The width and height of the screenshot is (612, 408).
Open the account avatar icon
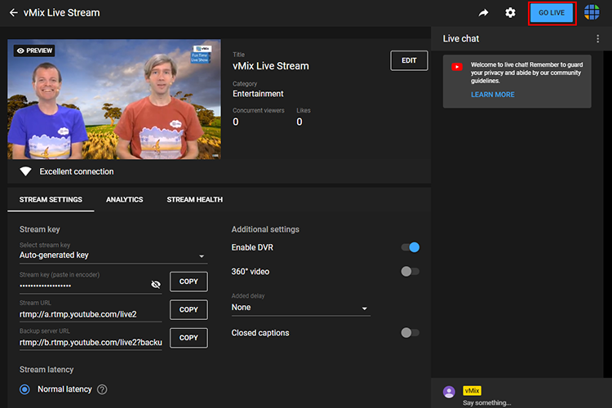coord(592,13)
